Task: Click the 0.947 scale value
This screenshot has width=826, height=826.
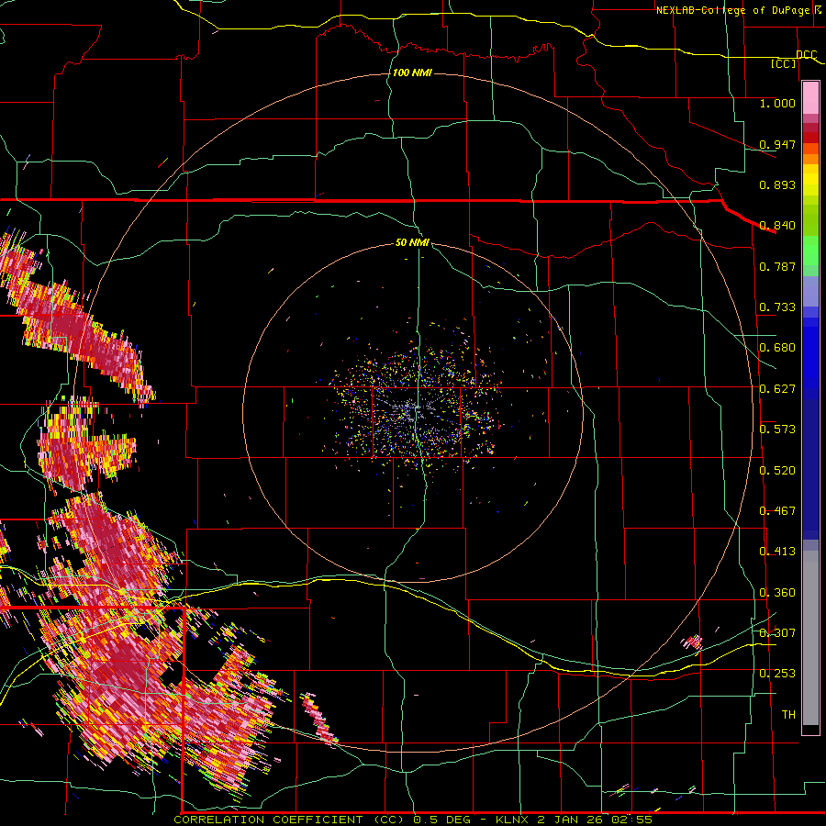Action: 777,144
